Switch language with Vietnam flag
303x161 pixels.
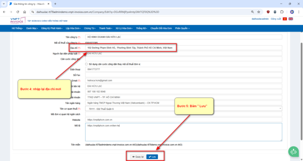284,19
